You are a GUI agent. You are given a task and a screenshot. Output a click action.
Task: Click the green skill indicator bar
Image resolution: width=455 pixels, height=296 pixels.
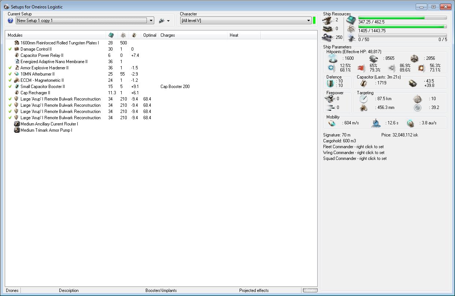coord(314,21)
